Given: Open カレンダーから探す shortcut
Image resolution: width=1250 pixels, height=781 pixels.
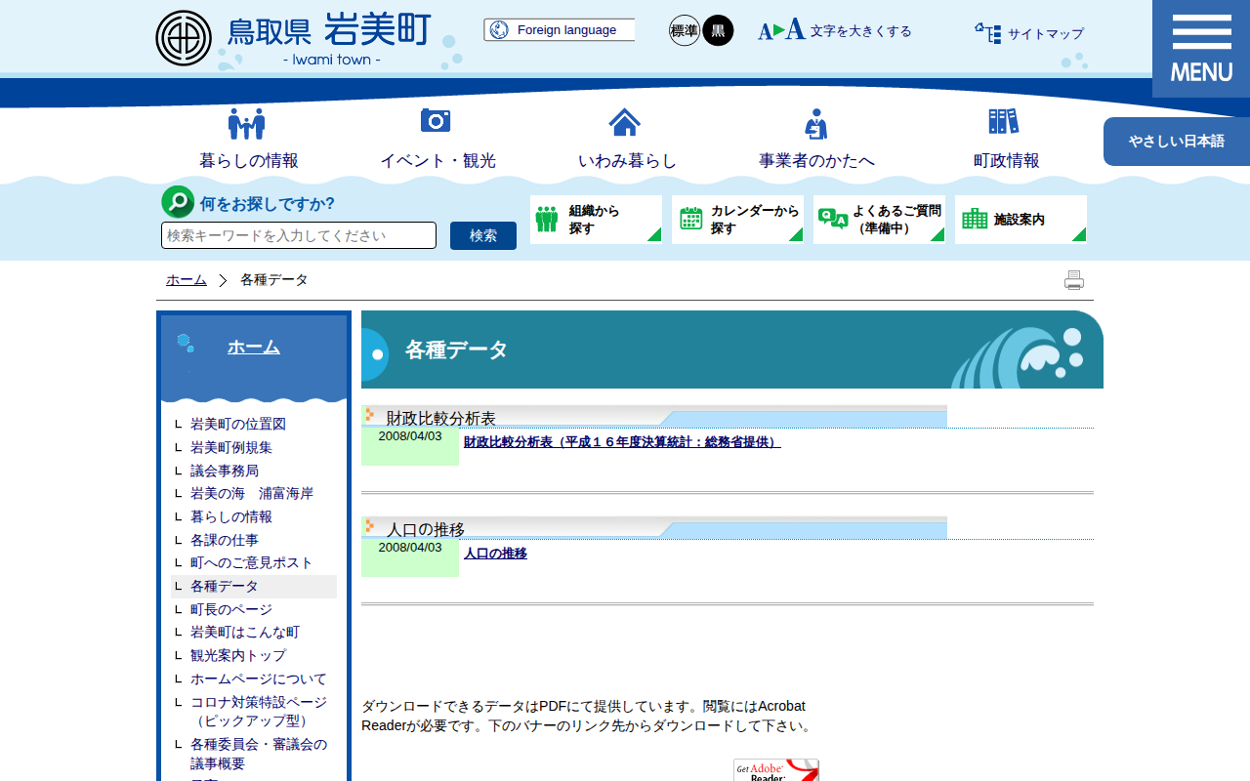Looking at the screenshot, I should click(x=737, y=219).
